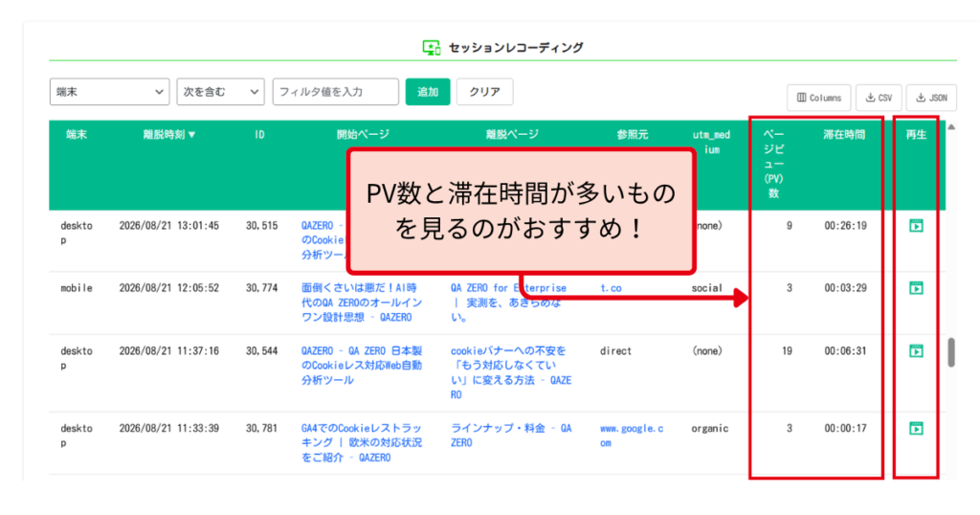Select the timestamp 2026/08/21 12:05:52
Image resolution: width=980 pixels, height=515 pixels.
168,288
